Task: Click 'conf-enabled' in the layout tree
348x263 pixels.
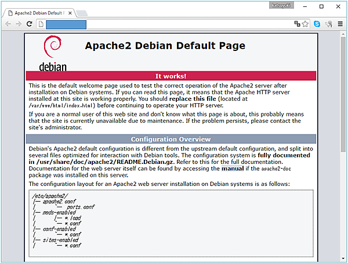Action: (x=59, y=229)
